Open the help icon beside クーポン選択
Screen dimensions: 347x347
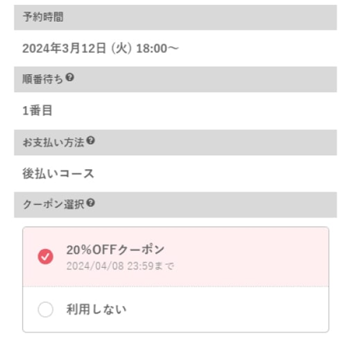(91, 203)
